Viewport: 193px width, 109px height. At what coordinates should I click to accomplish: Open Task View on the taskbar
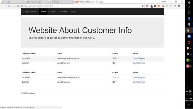coord(189,13)
